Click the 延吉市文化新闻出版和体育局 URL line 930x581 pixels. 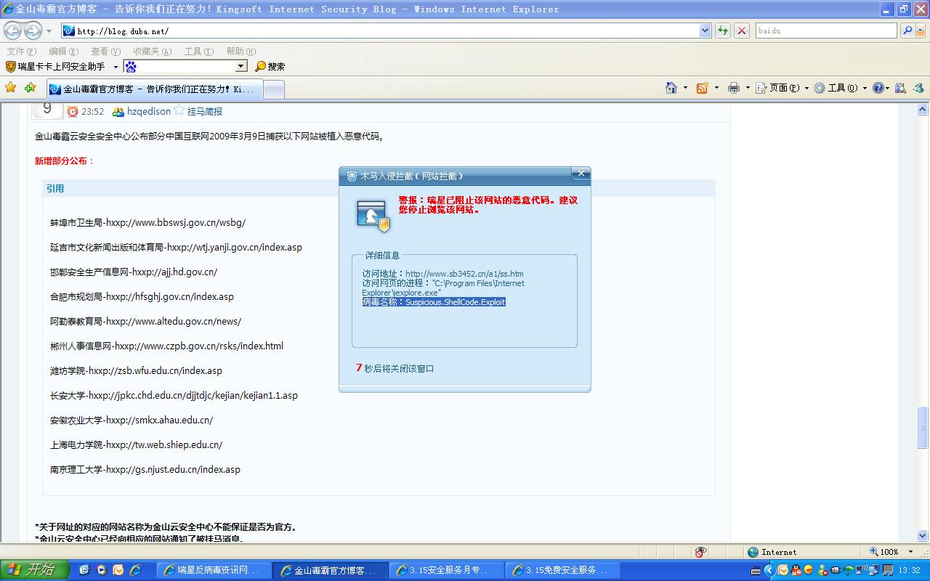pos(176,247)
